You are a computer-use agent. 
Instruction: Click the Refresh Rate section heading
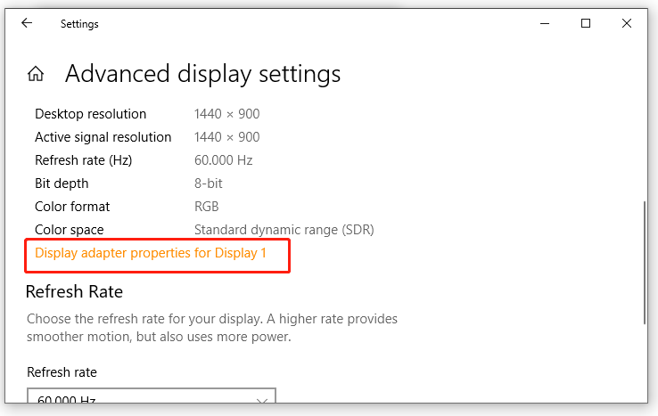[x=74, y=292]
